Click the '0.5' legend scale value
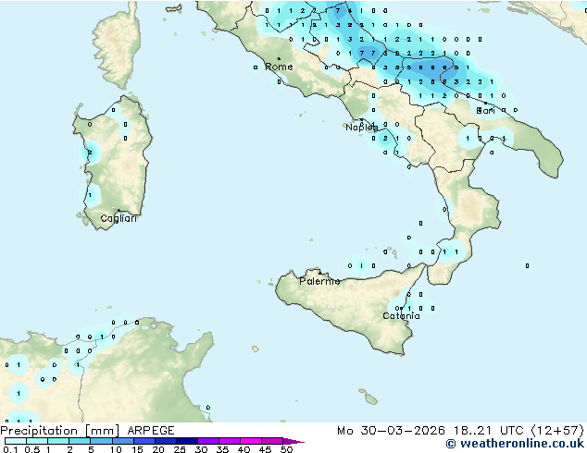587x453 pixels. click(x=32, y=449)
